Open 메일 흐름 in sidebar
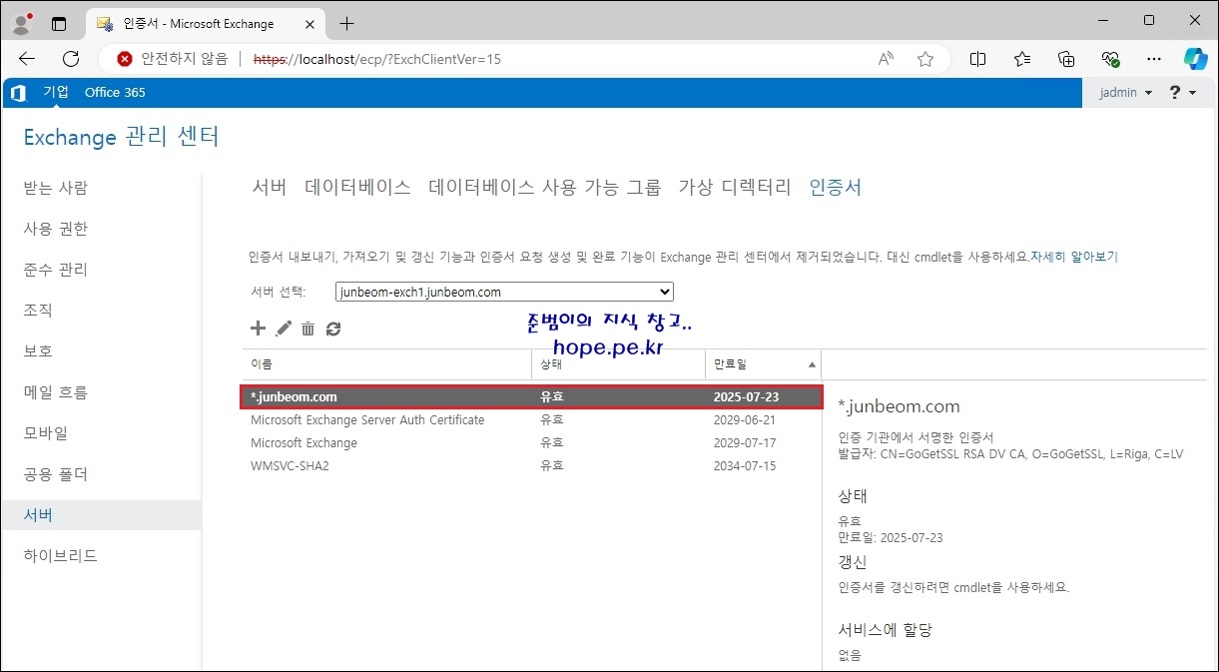Image resolution: width=1219 pixels, height=672 pixels. pyautogui.click(x=56, y=392)
